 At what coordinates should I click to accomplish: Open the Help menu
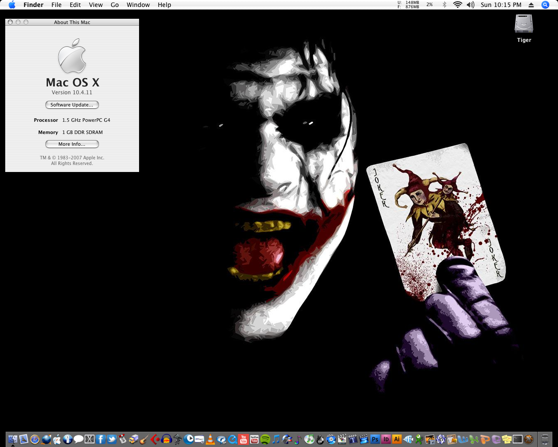164,5
